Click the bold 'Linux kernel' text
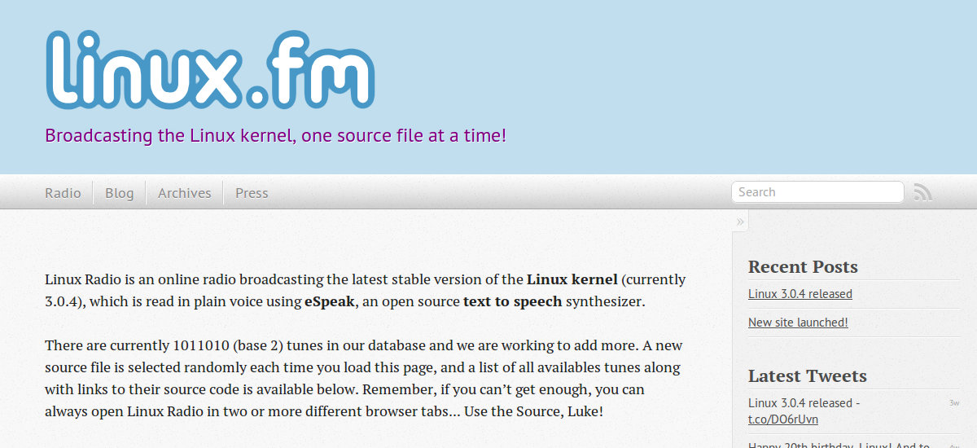This screenshot has width=977, height=448. pos(572,279)
